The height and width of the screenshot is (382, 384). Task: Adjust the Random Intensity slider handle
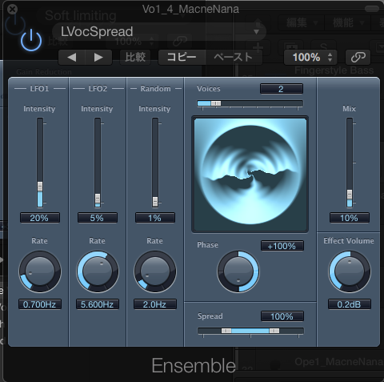pyautogui.click(x=155, y=201)
